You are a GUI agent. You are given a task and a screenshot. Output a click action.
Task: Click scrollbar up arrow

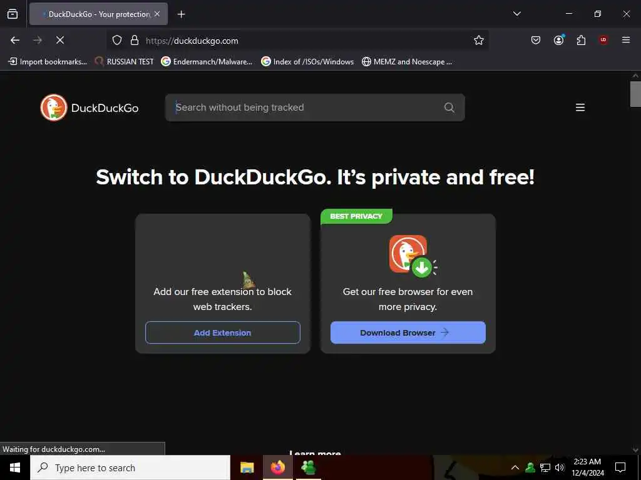(x=635, y=76)
